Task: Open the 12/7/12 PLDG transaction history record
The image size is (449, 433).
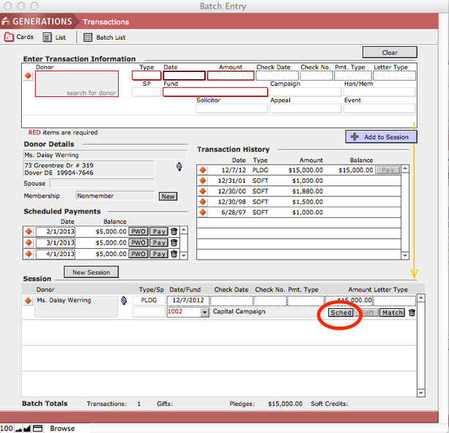Action: [x=203, y=170]
